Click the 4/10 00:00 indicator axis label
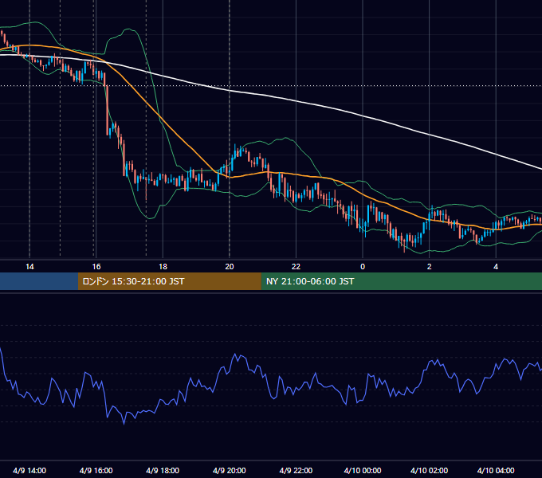This screenshot has height=478, width=542. [x=363, y=470]
